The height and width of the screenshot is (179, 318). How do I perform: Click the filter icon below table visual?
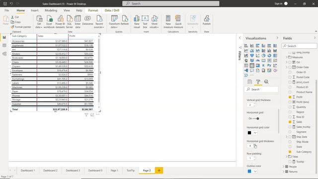point(86,115)
